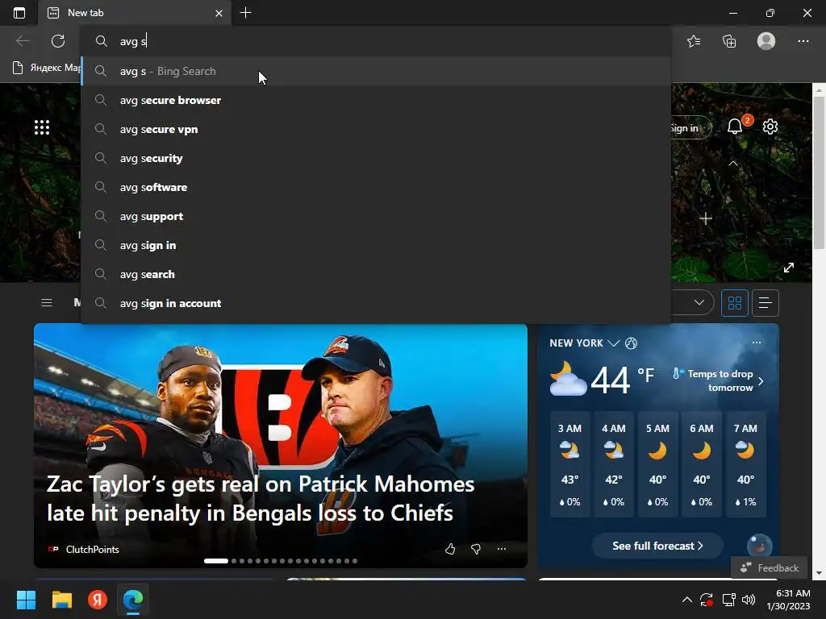
Task: Add a new browser tab
Action: tap(245, 13)
